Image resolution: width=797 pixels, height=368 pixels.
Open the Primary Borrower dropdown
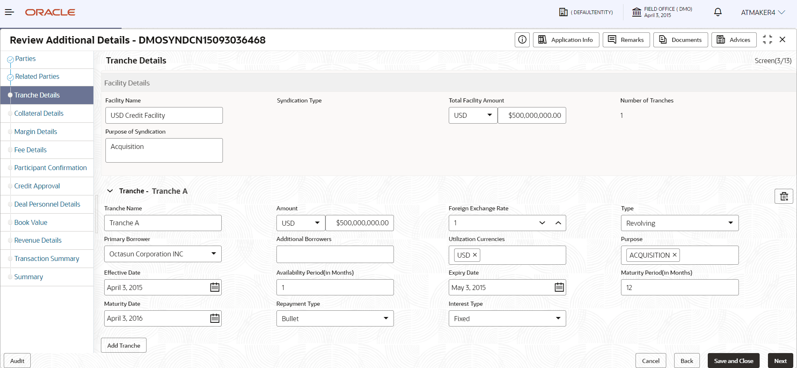[213, 254]
